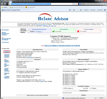The image size is (107, 99).
Task: Click the page icon in the address bar
Action: click(x=10, y=4)
